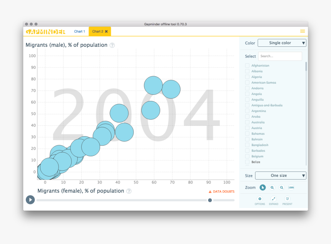Image resolution: width=331 pixels, height=244 pixels.
Task: Check the Albania checkbox
Action: (x=247, y=71)
